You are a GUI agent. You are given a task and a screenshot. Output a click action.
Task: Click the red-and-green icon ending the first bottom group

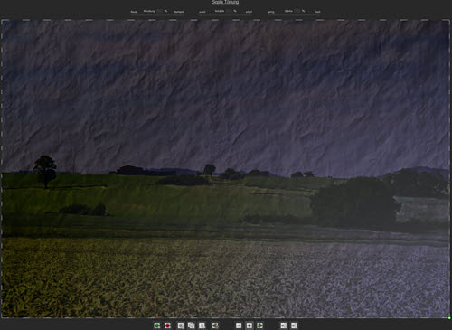click(215, 325)
